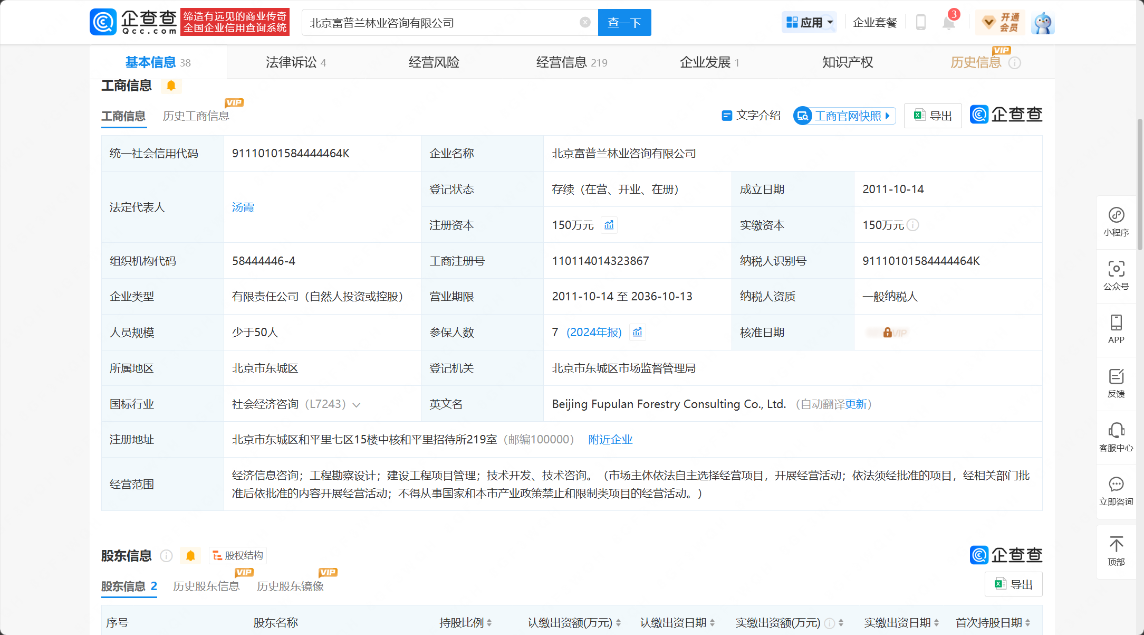
Task: Toggle the business info alert bell
Action: point(171,86)
